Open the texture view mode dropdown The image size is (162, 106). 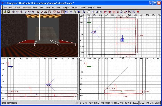pyautogui.click(x=75, y=12)
